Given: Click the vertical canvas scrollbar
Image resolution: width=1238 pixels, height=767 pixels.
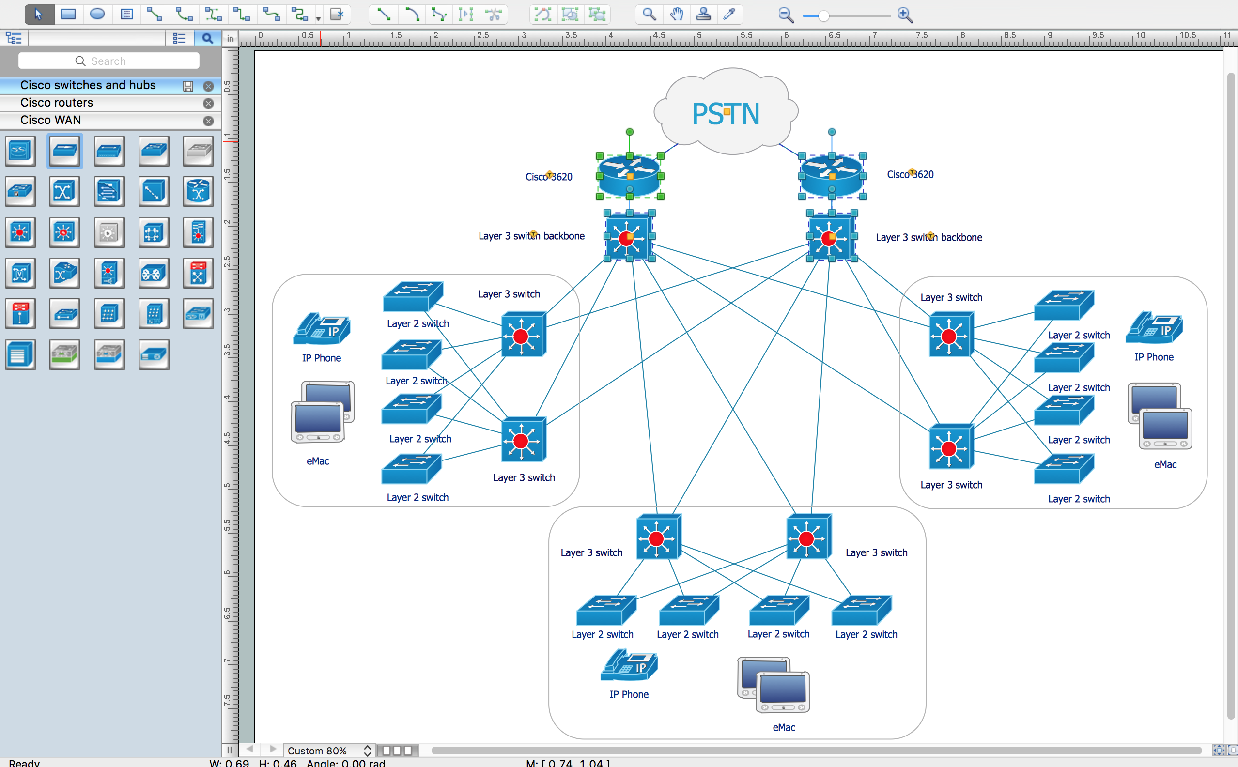Looking at the screenshot, I should [1230, 396].
